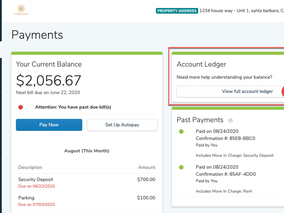Click Paid on 08/24/2020 above confirmation 85AF-4DD0

pyautogui.click(x=217, y=167)
